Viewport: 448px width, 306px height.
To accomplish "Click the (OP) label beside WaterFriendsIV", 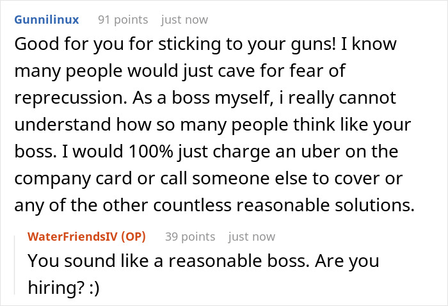I will coord(131,237).
